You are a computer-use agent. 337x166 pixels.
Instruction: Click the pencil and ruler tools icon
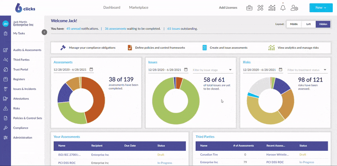pyautogui.click(x=260, y=8)
